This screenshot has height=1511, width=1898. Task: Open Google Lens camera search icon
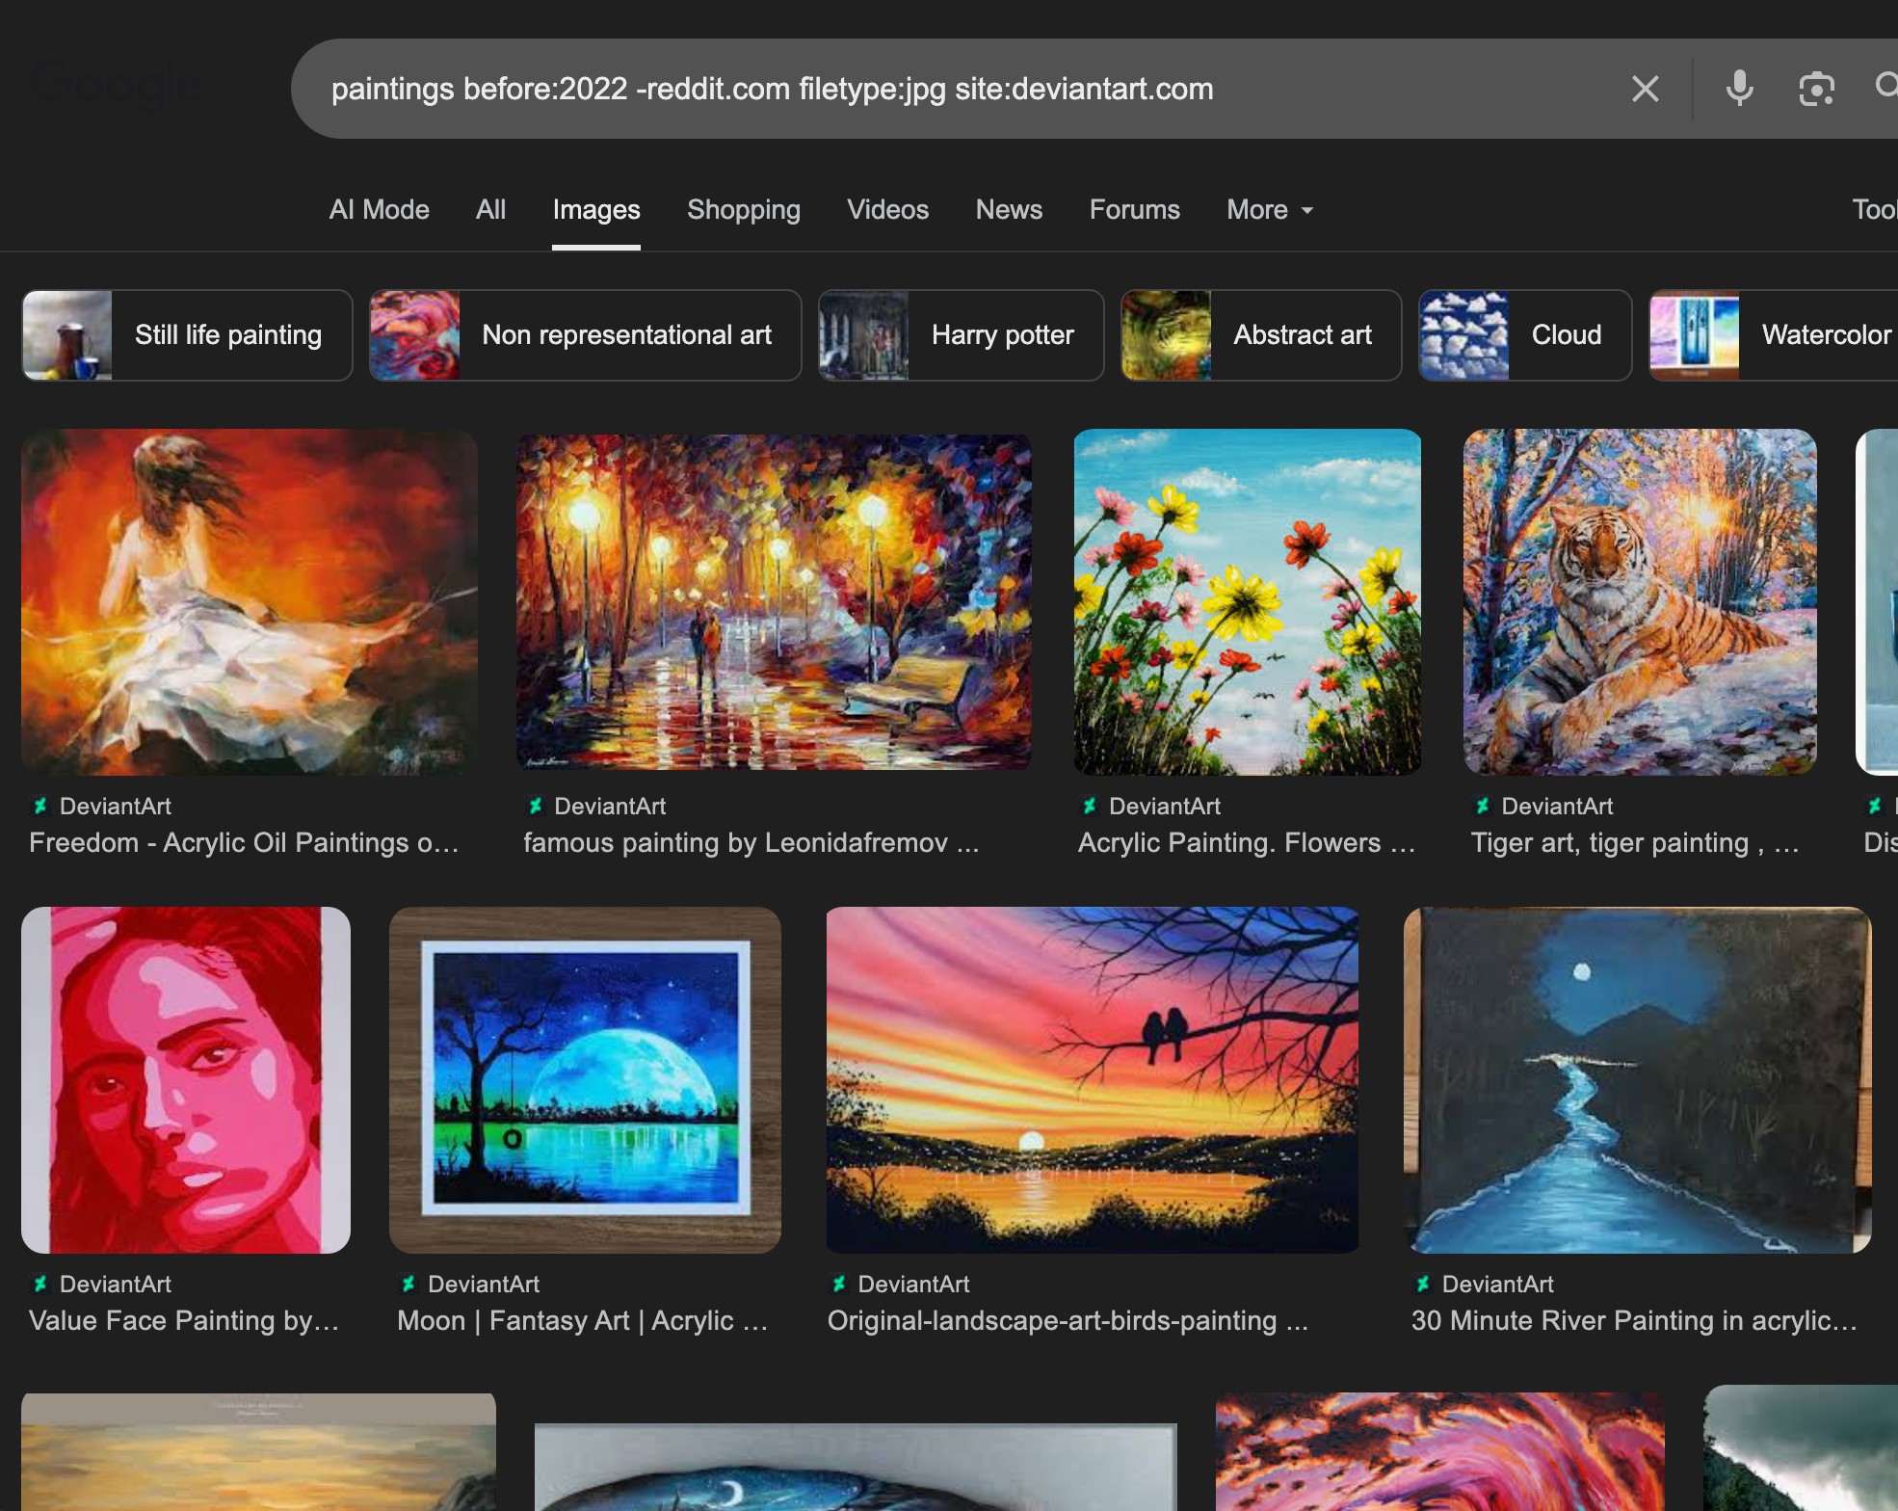(1816, 89)
